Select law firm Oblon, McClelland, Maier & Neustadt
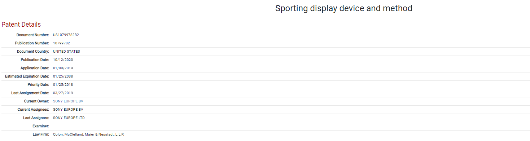 [x=88, y=135]
